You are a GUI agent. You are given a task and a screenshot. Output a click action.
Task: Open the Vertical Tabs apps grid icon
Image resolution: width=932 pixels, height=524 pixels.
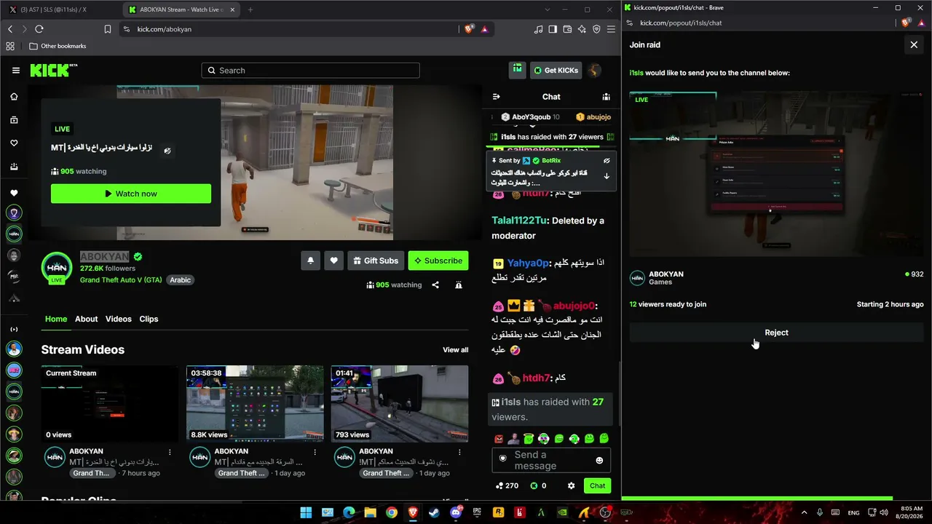[10, 46]
